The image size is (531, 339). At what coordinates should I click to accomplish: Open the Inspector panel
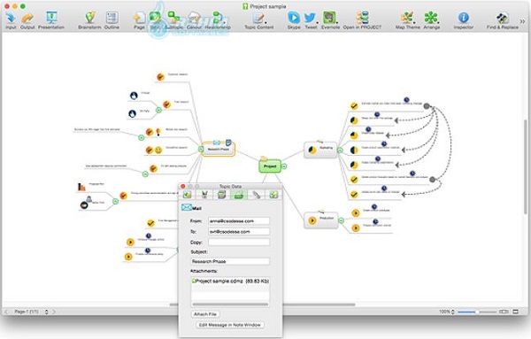[x=464, y=20]
